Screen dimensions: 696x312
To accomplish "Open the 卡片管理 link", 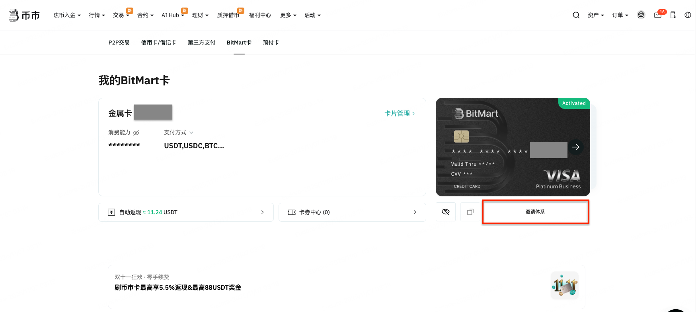I will click(x=399, y=113).
